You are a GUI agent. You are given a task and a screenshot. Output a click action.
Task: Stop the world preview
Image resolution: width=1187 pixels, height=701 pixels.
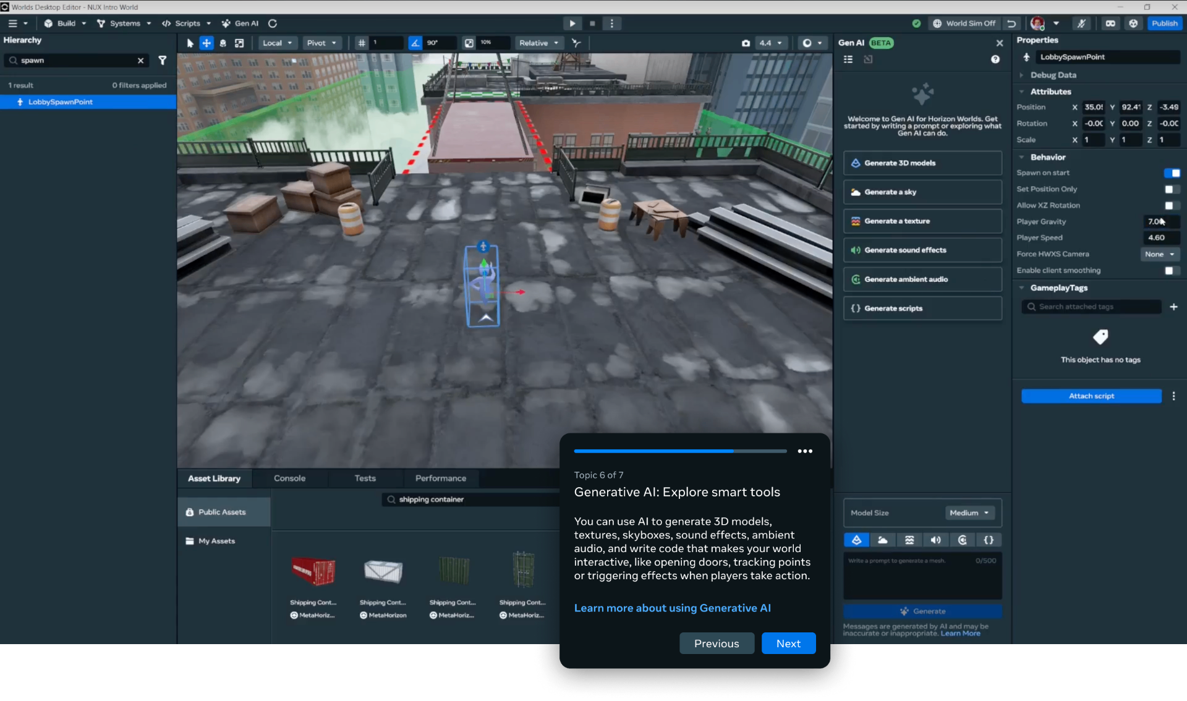pos(592,23)
